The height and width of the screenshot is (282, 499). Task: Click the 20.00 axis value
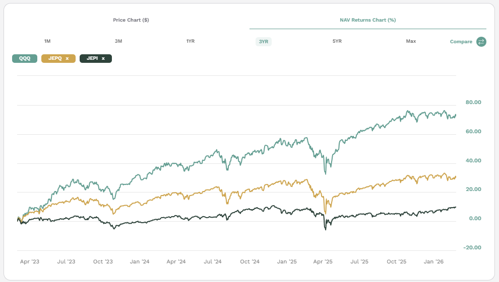(473, 190)
